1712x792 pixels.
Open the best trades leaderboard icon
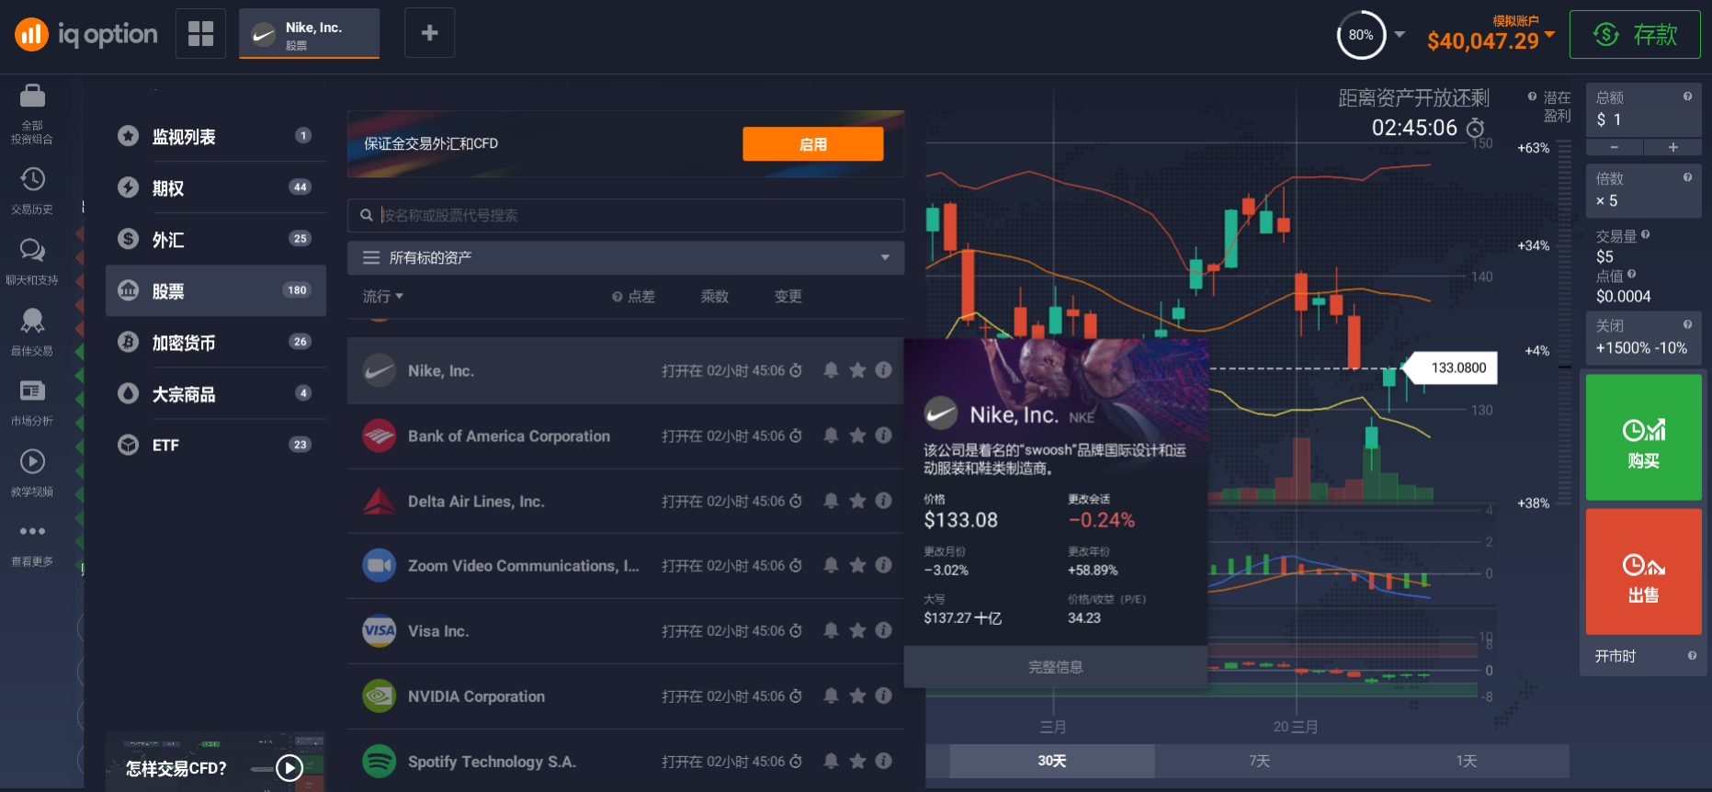click(x=32, y=320)
